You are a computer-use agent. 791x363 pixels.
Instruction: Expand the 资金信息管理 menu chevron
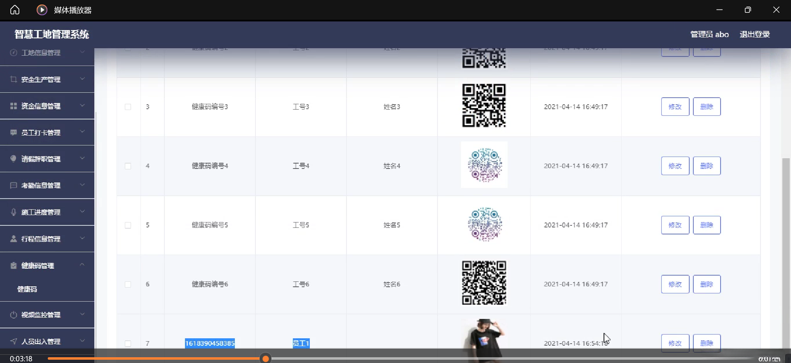[x=82, y=105]
